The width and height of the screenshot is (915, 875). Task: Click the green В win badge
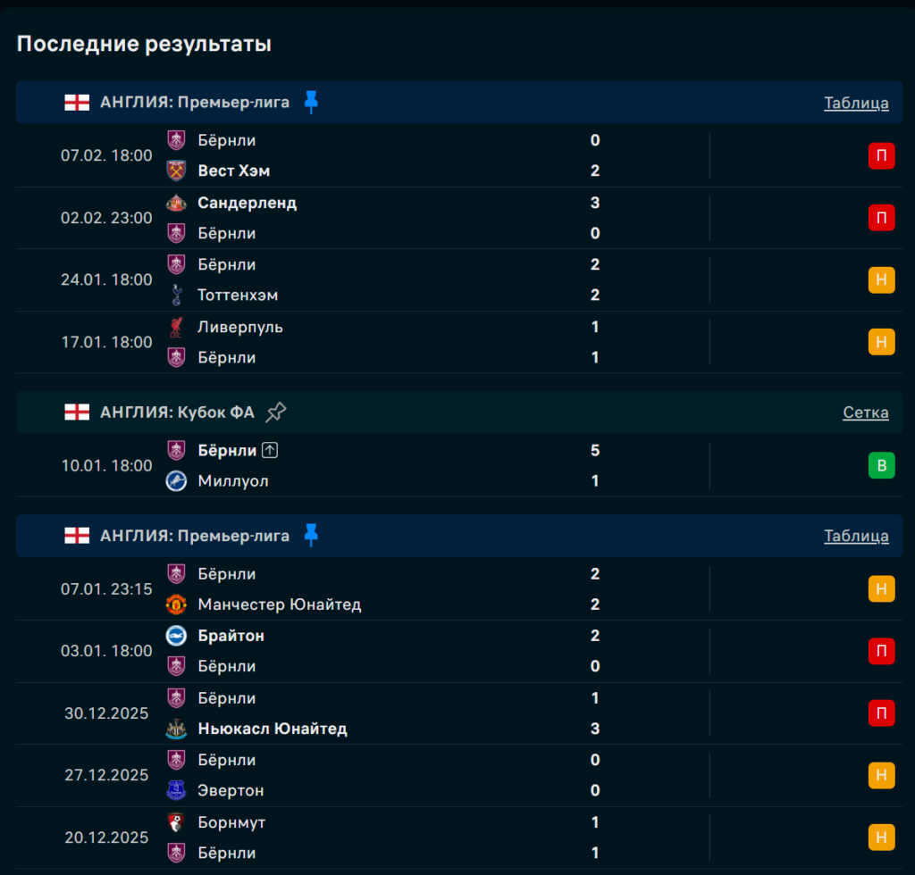(x=881, y=466)
